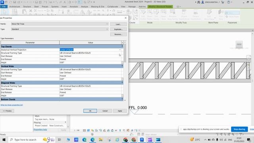This screenshot has width=254, height=143.
Task: Click the Default 3D View house icon
Action: click(70, 2)
